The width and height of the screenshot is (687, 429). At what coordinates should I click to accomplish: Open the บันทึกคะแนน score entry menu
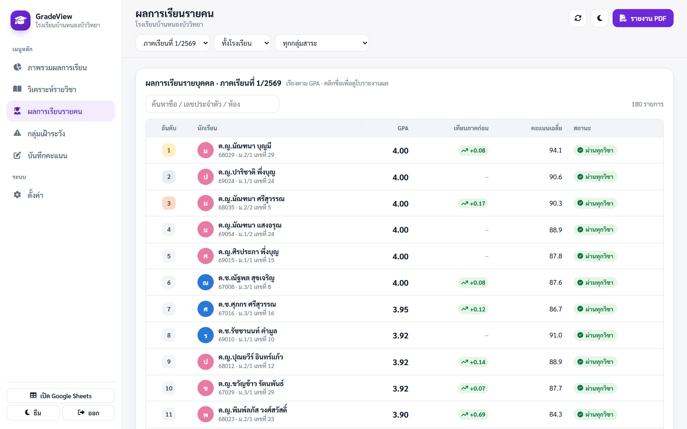61,155
